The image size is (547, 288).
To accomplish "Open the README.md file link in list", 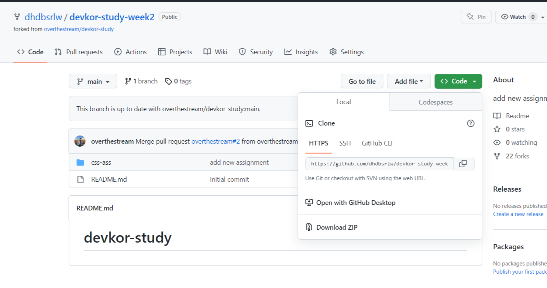I will (109, 179).
